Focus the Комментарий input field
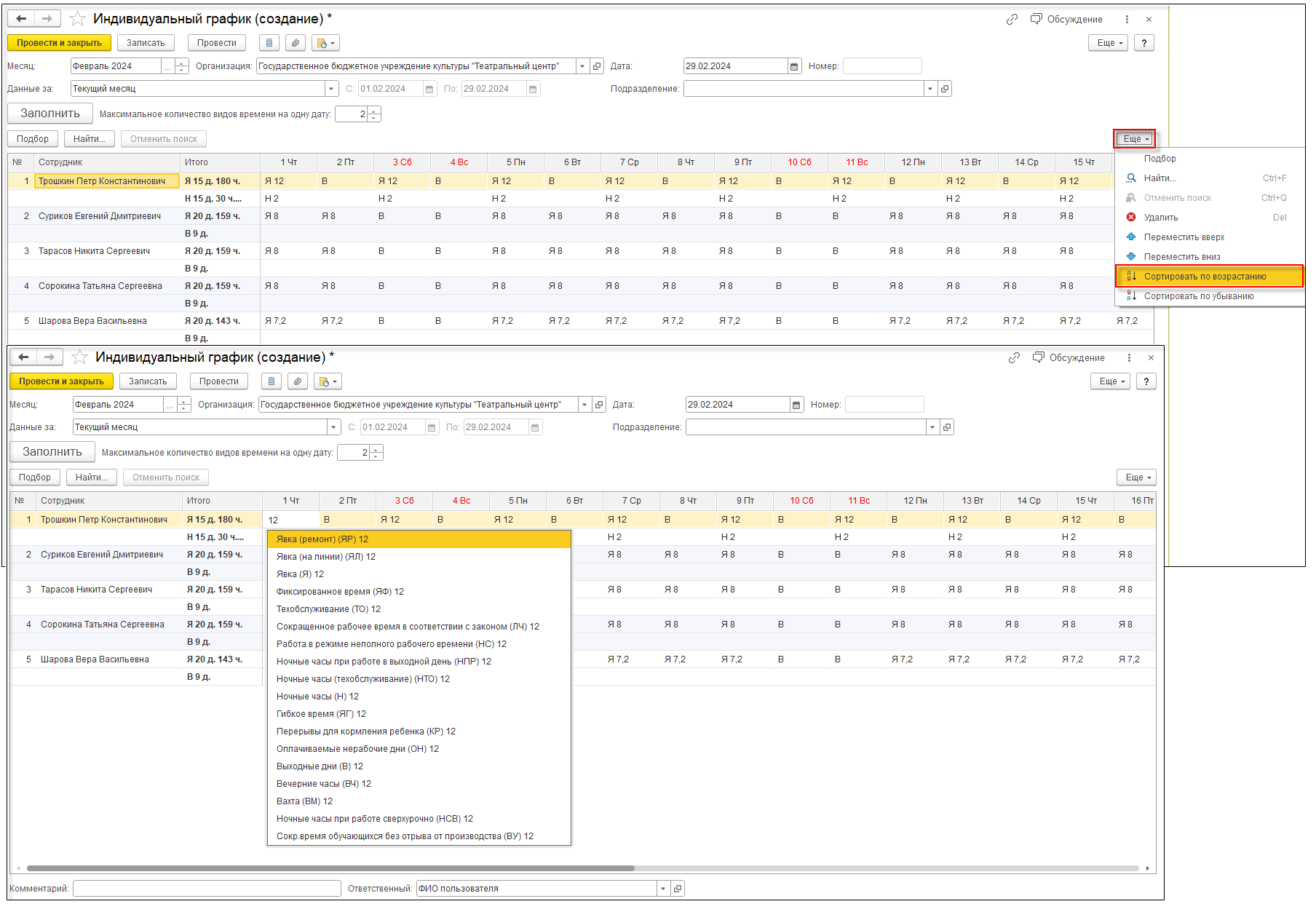The image size is (1316, 912). (207, 889)
